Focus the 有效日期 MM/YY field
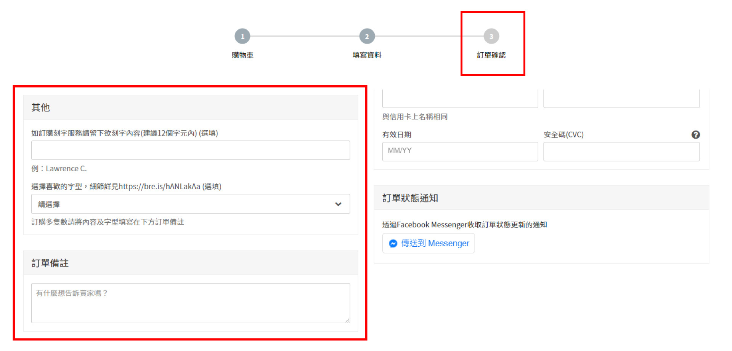This screenshot has width=732, height=351. pos(460,152)
